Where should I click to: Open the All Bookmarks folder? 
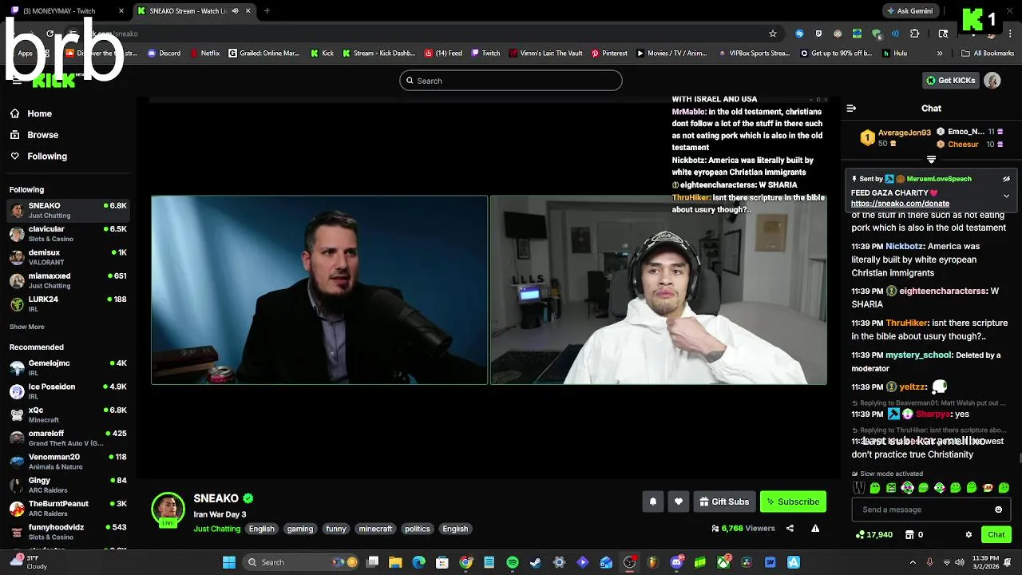pyautogui.click(x=988, y=54)
